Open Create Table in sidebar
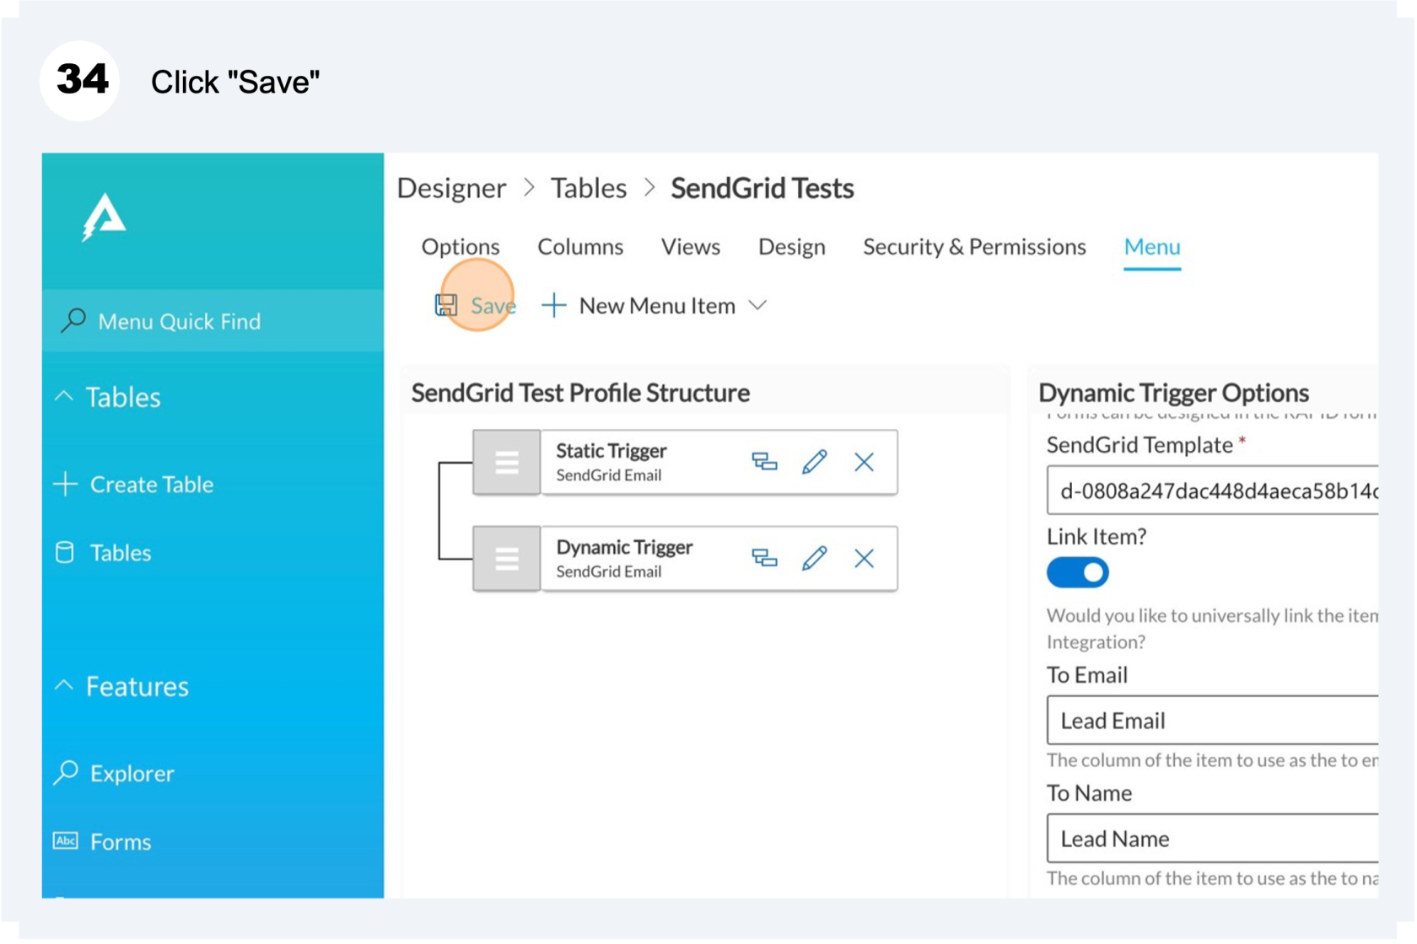The height and width of the screenshot is (944, 1417). click(152, 485)
